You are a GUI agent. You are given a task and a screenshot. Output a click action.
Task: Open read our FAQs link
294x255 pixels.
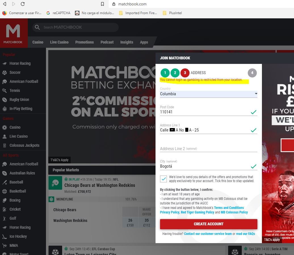coord(245,234)
